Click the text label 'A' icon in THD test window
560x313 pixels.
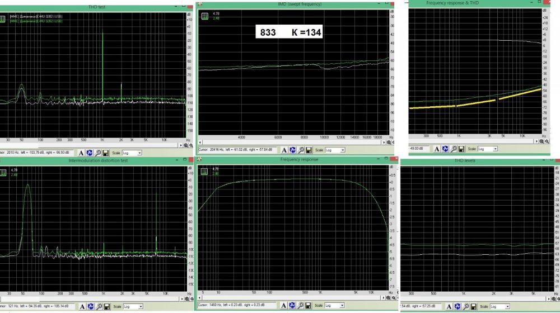(x=81, y=153)
